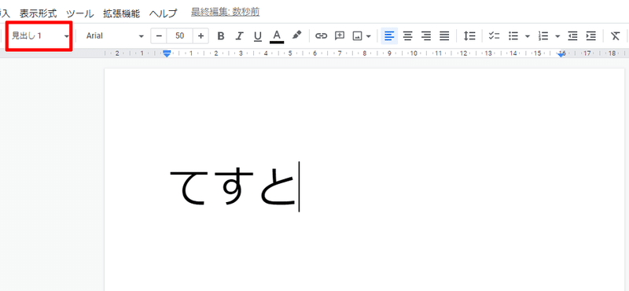Open the text color picker
Image resolution: width=629 pixels, height=291 pixels.
pos(277,36)
